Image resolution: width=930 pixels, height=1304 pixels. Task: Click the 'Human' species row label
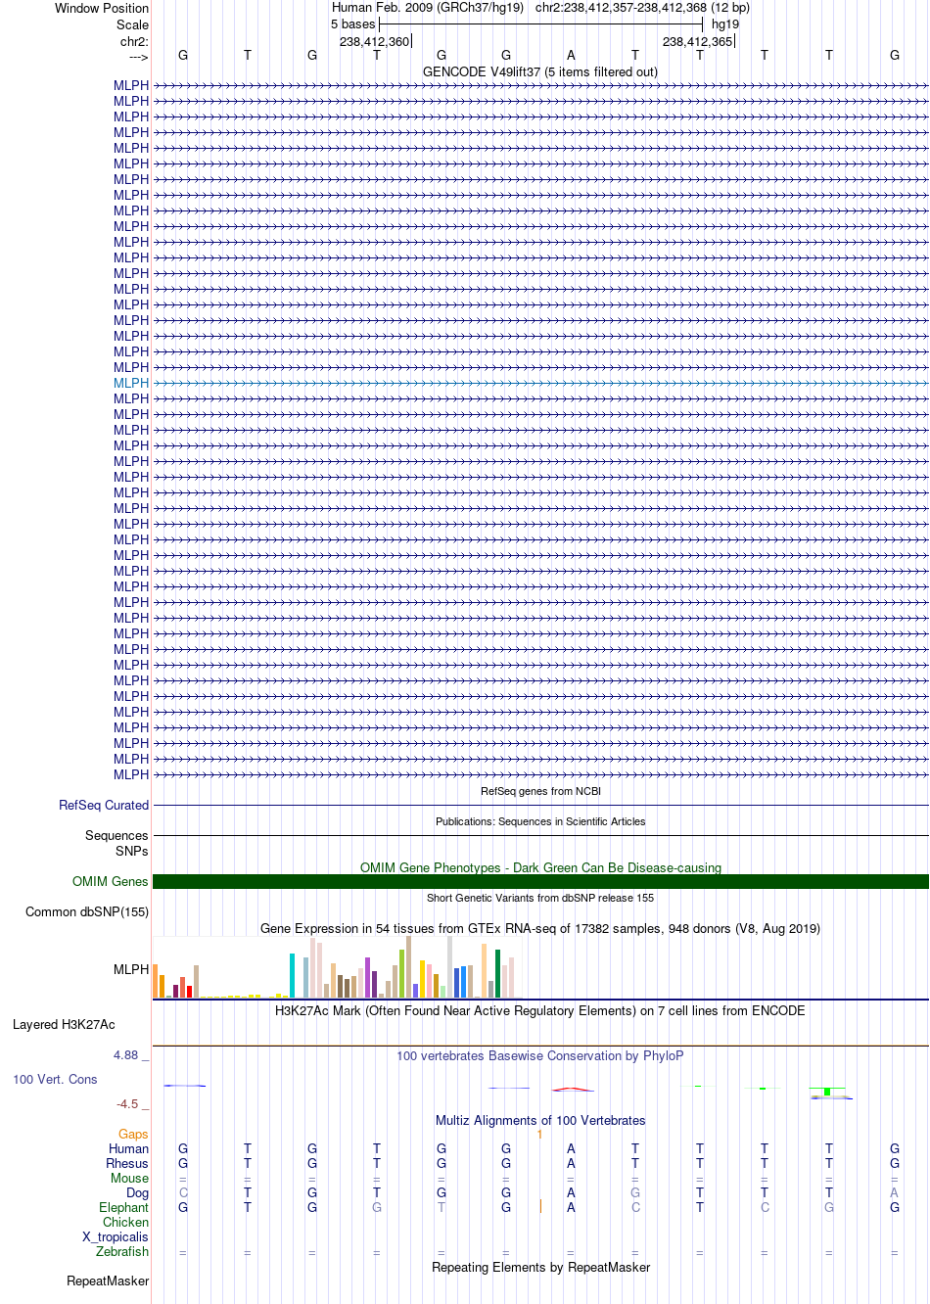tap(129, 1148)
